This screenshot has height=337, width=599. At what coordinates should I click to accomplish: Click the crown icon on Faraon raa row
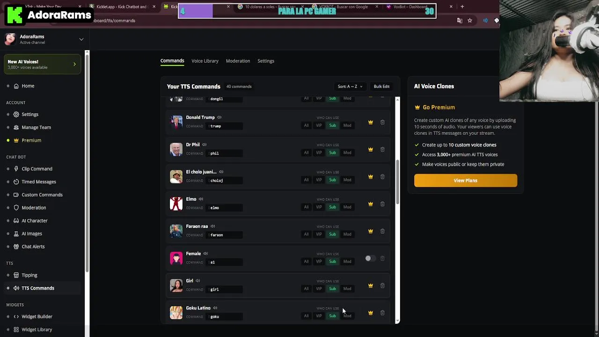tap(370, 231)
